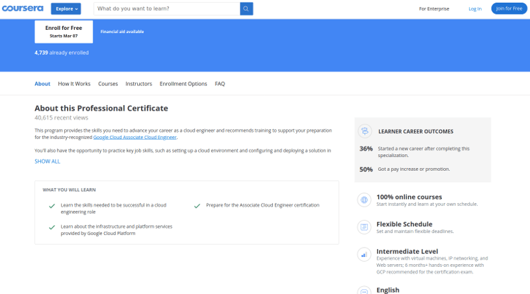This screenshot has width=530, height=294.
Task: Click 'Set and maintain flexible deadlines.' text
Action: coord(415,232)
